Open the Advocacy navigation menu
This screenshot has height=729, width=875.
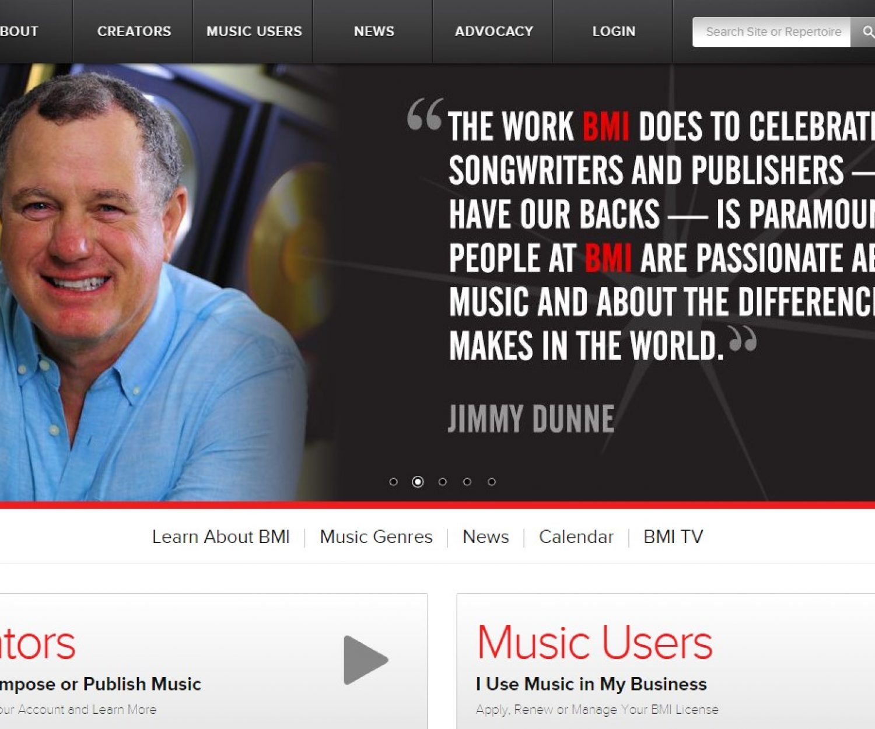[494, 31]
